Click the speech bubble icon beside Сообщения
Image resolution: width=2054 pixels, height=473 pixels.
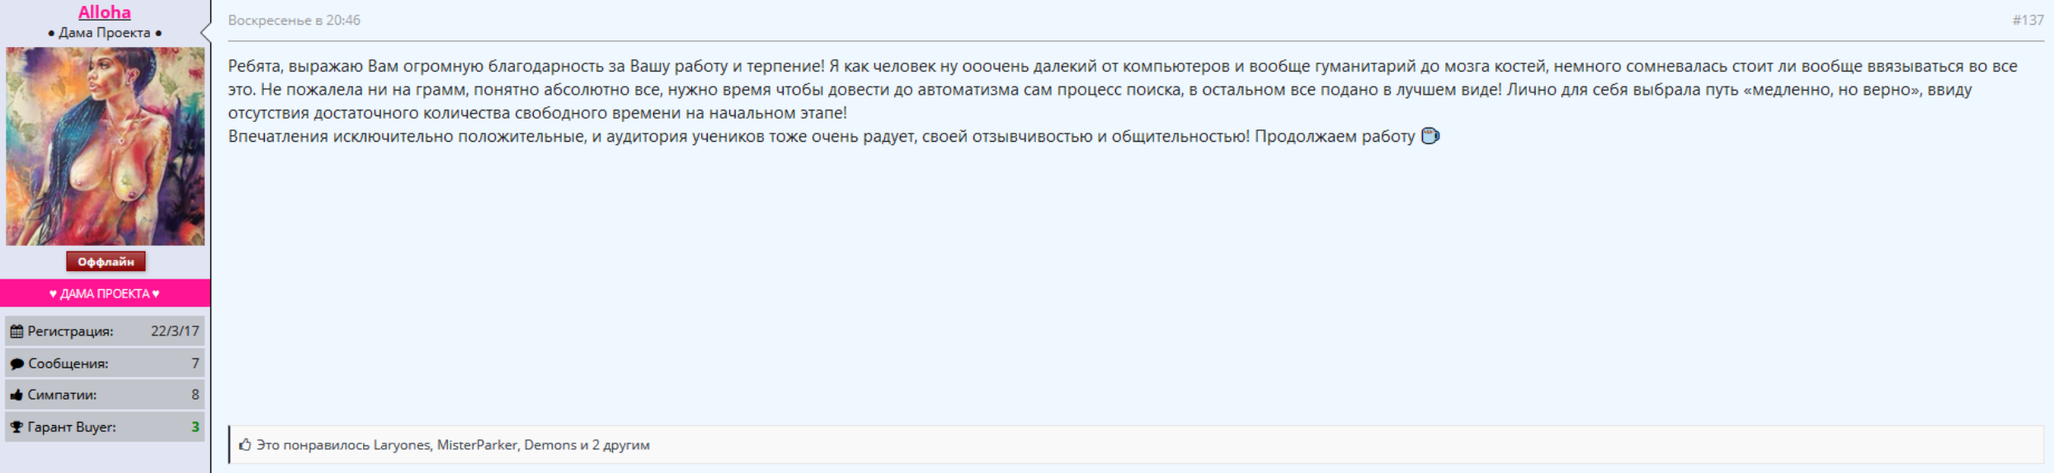16,363
